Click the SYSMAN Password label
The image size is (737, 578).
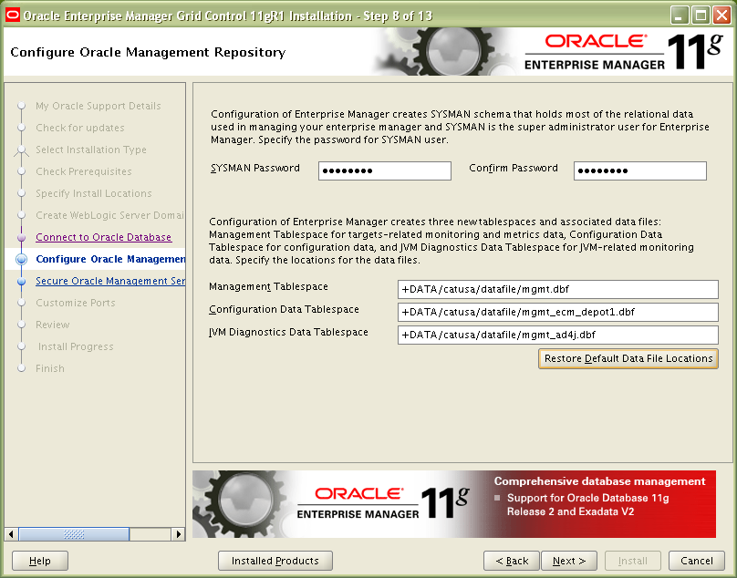tap(255, 168)
